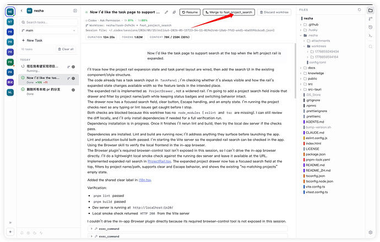Open the branch selector showing main

(48, 30)
